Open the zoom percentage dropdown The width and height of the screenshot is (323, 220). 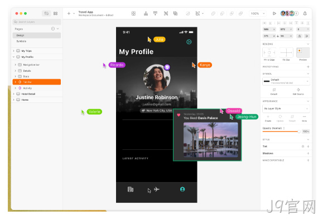[258, 13]
